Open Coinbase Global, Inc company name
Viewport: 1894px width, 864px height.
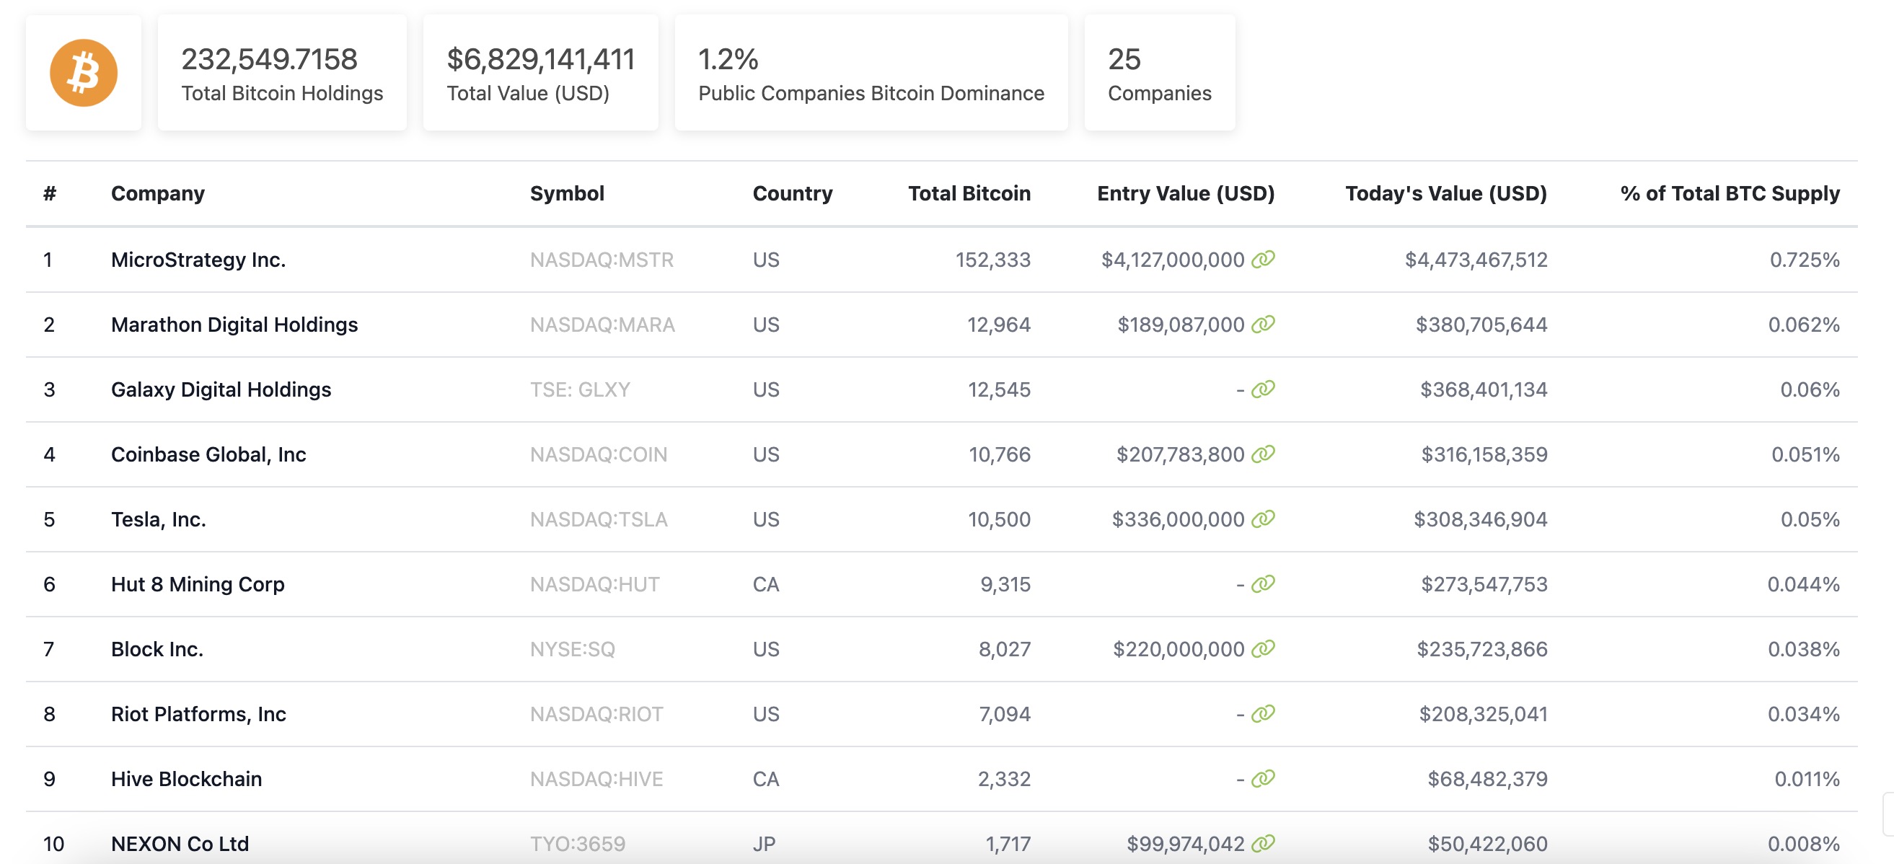tap(209, 454)
